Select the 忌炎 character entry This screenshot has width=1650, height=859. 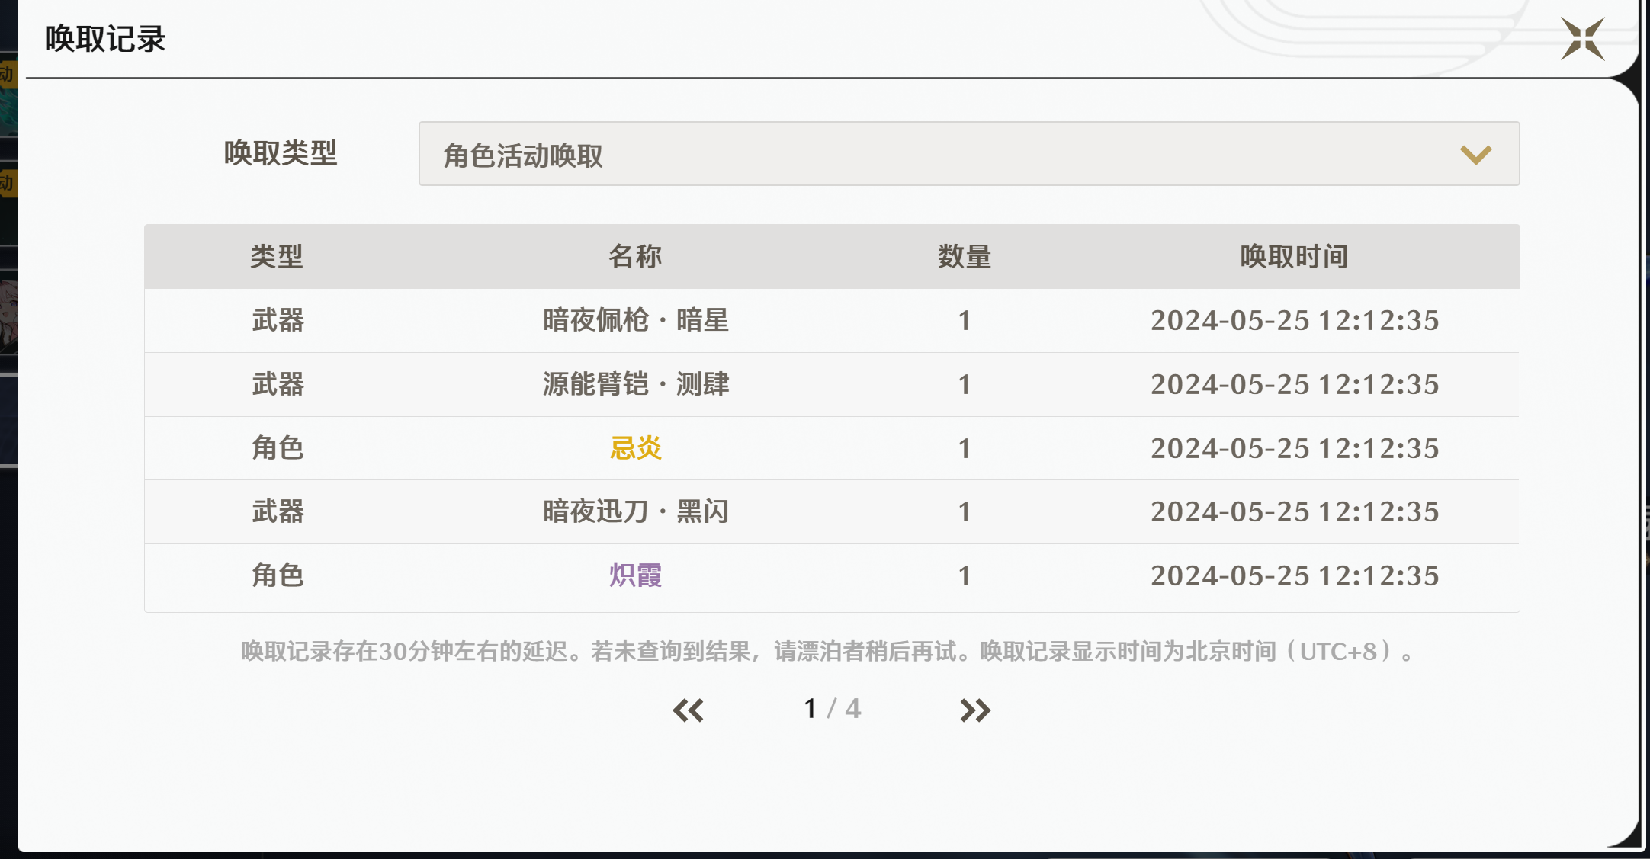click(635, 448)
